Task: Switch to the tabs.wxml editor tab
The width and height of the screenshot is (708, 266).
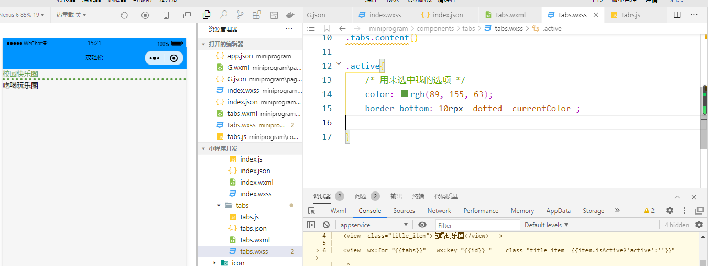Action: click(x=510, y=15)
